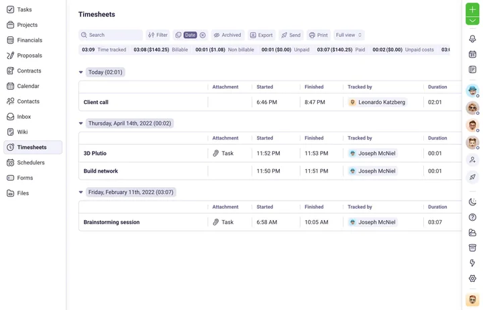Click the lightning bolt icon

472,263
